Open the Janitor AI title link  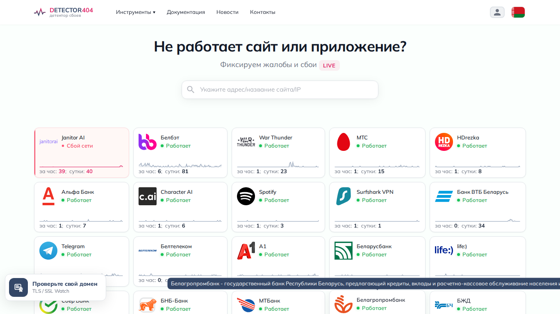(73, 138)
